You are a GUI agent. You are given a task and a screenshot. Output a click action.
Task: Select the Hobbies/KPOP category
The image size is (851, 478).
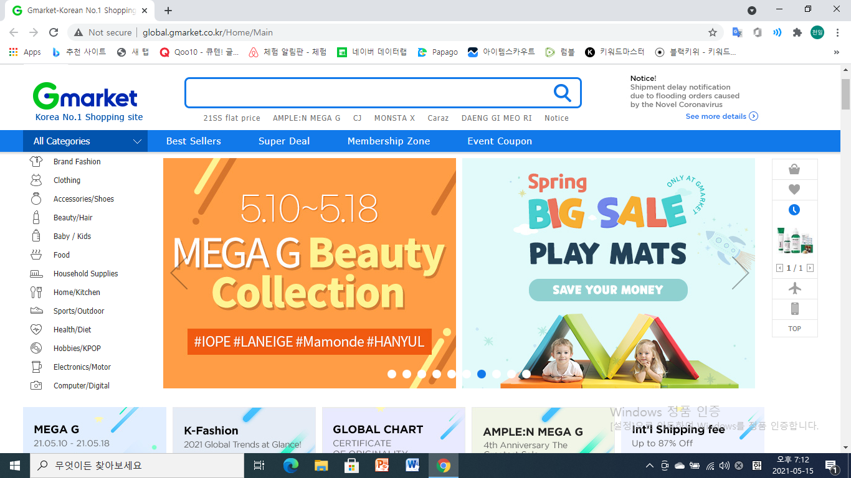coord(77,349)
